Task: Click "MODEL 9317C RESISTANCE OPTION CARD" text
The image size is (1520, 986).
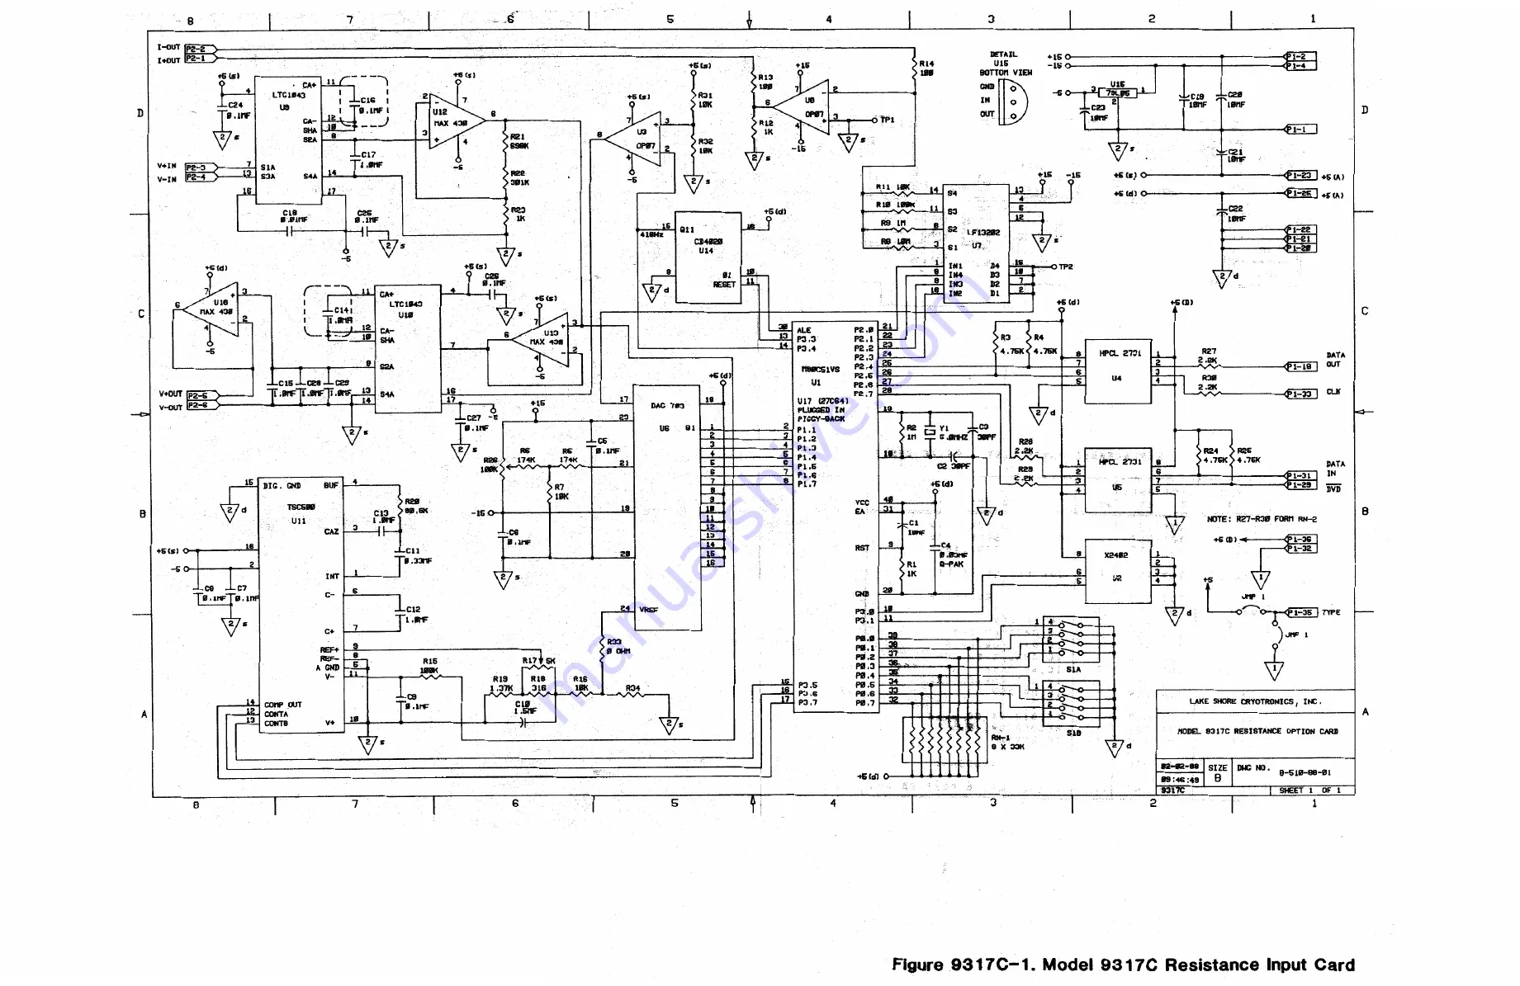Action: 1257,731
